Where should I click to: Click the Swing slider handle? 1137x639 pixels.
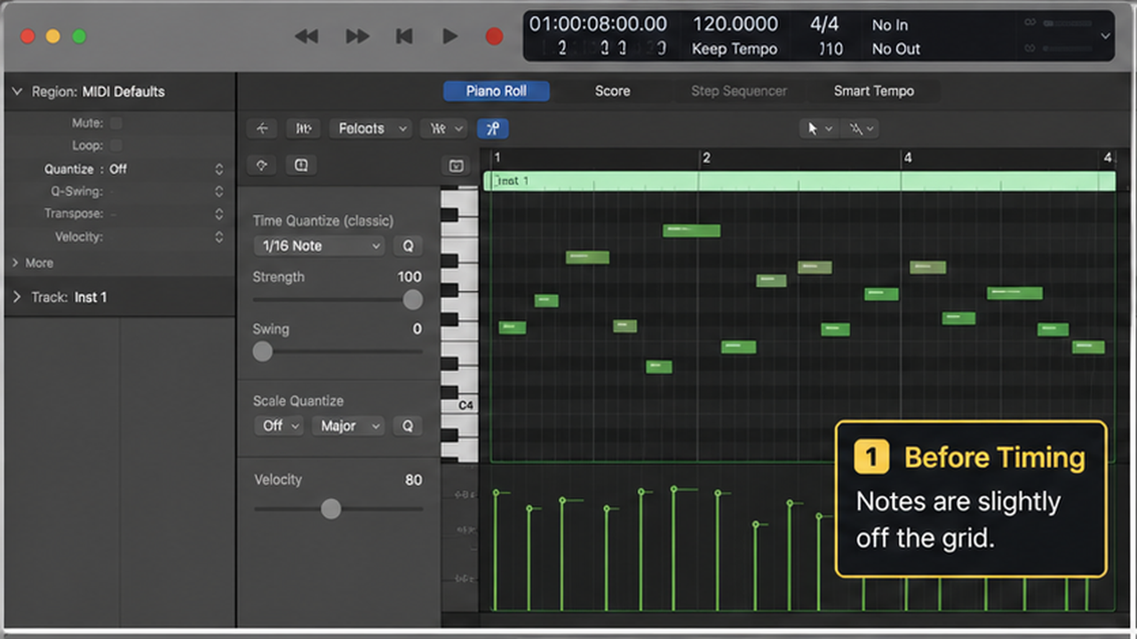click(x=262, y=351)
